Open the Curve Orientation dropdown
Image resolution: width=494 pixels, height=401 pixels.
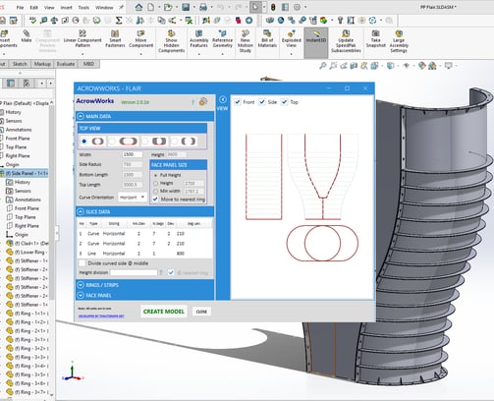click(x=133, y=198)
